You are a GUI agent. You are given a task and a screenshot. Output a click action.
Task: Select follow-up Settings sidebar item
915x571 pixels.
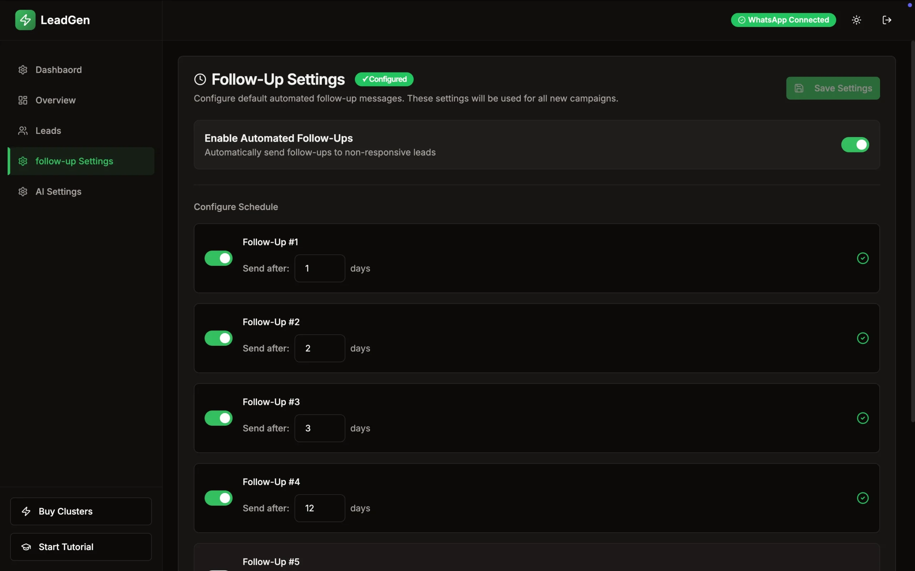[x=74, y=161]
